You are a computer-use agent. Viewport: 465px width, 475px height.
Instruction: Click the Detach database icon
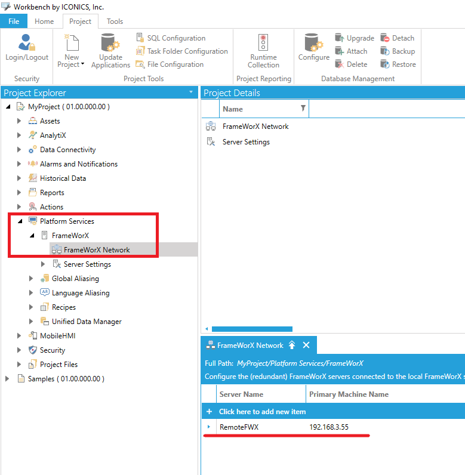pyautogui.click(x=385, y=38)
